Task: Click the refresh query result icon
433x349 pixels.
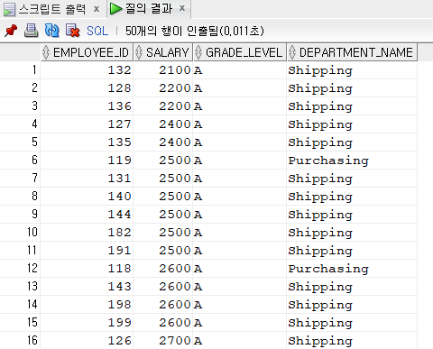Action: coord(51,31)
